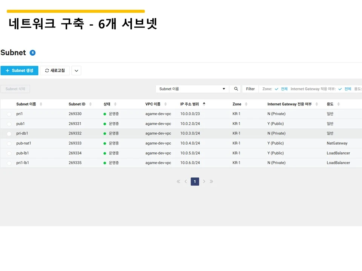Jump to last page with double-right chevron
This screenshot has width=362, height=271.
(x=212, y=181)
